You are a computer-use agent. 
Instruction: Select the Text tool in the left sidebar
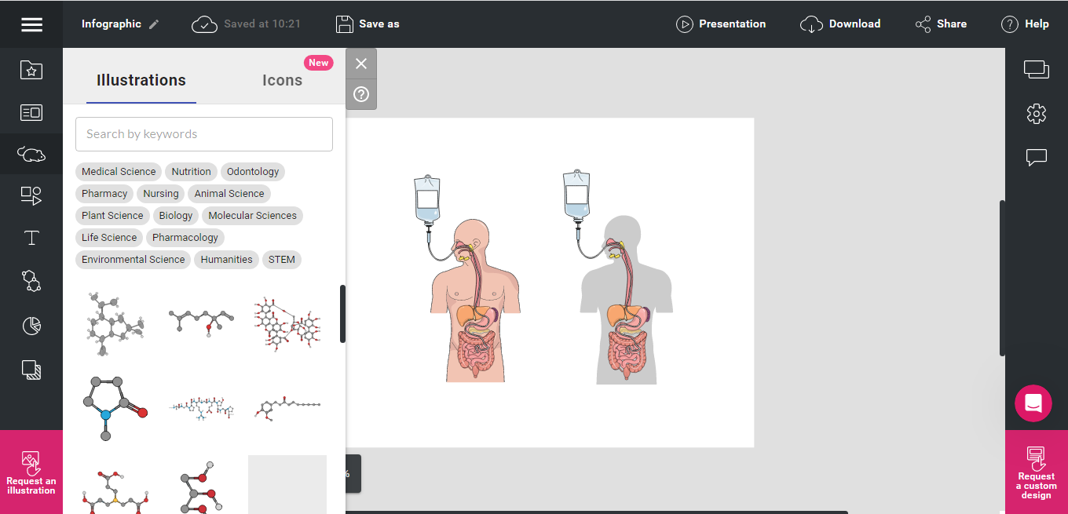tap(31, 238)
